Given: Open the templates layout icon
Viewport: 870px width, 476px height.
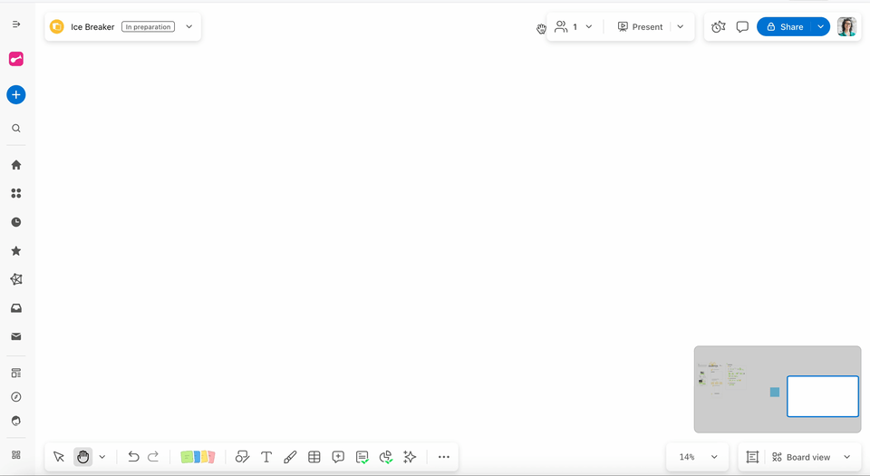Looking at the screenshot, I should tap(16, 374).
